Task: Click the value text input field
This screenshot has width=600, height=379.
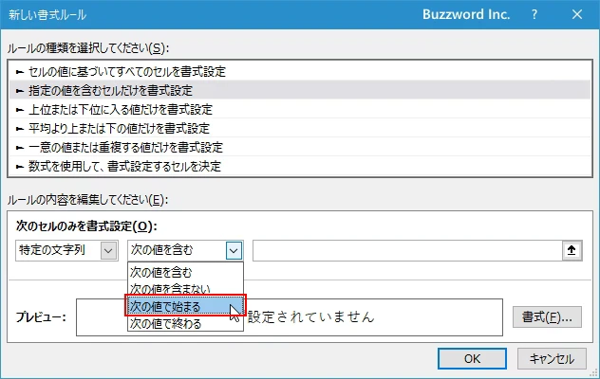Action: coord(407,251)
